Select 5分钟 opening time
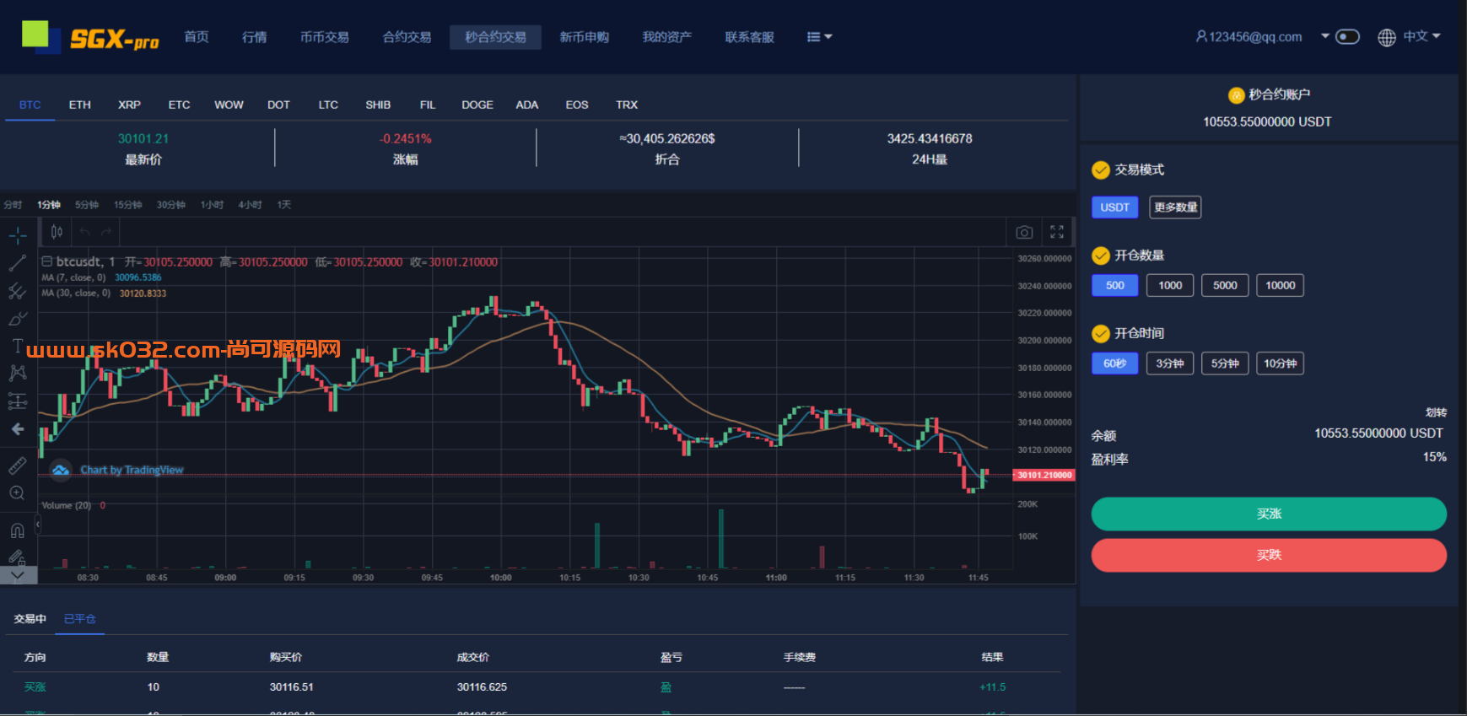This screenshot has width=1467, height=716. click(x=1225, y=363)
